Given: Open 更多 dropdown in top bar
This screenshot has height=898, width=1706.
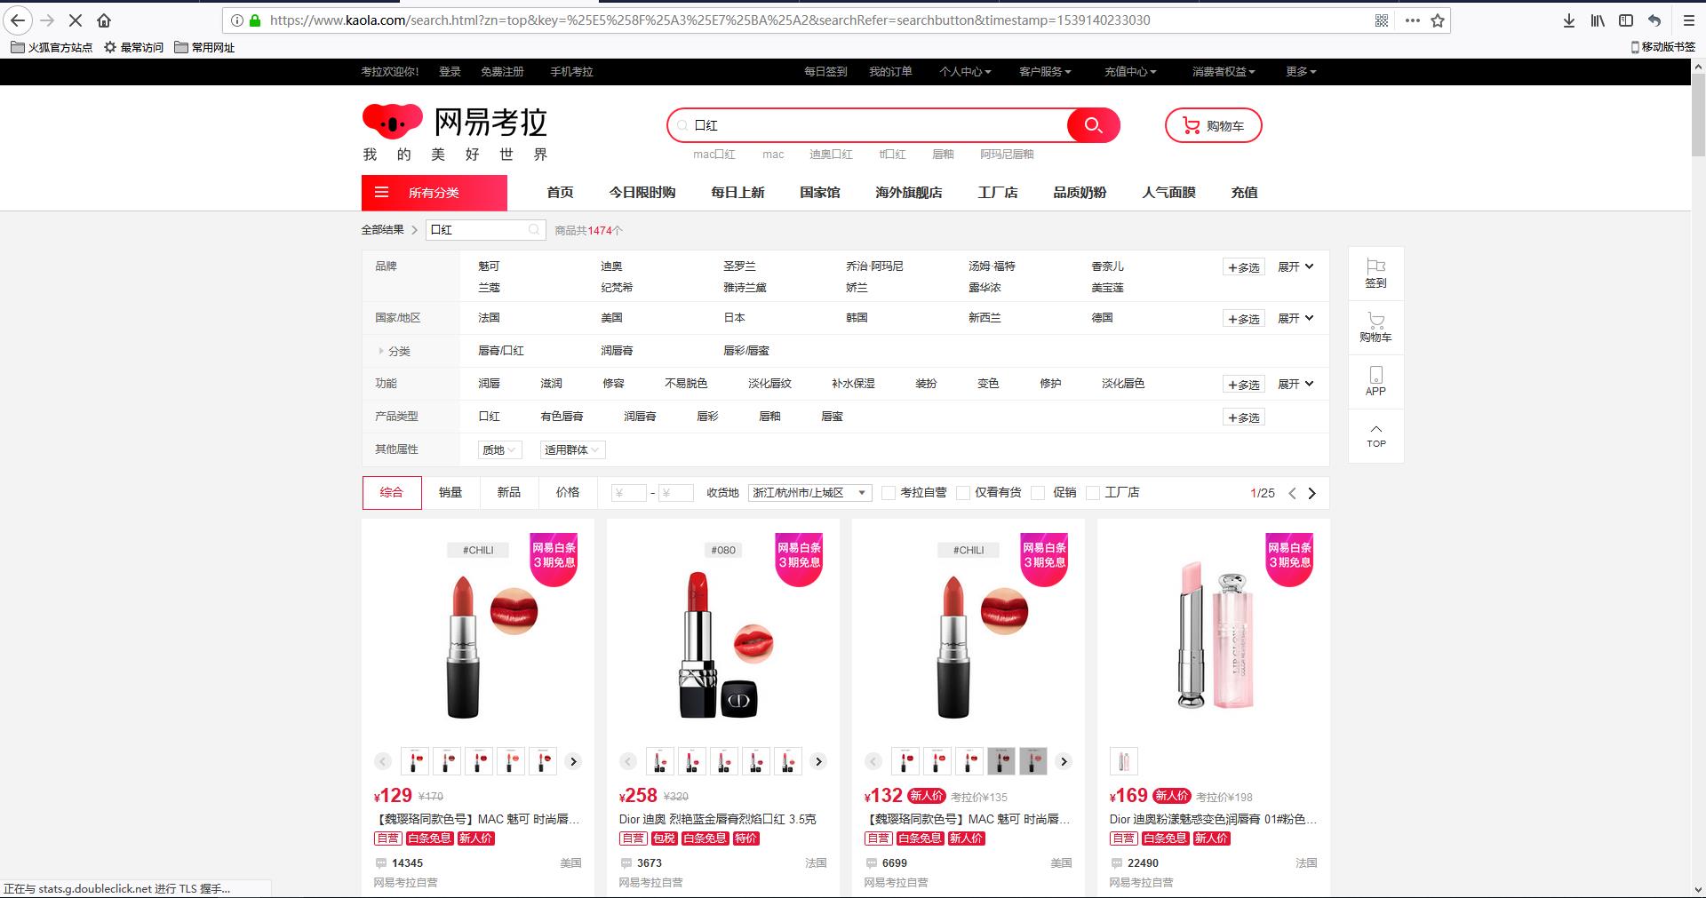Looking at the screenshot, I should point(1301,72).
